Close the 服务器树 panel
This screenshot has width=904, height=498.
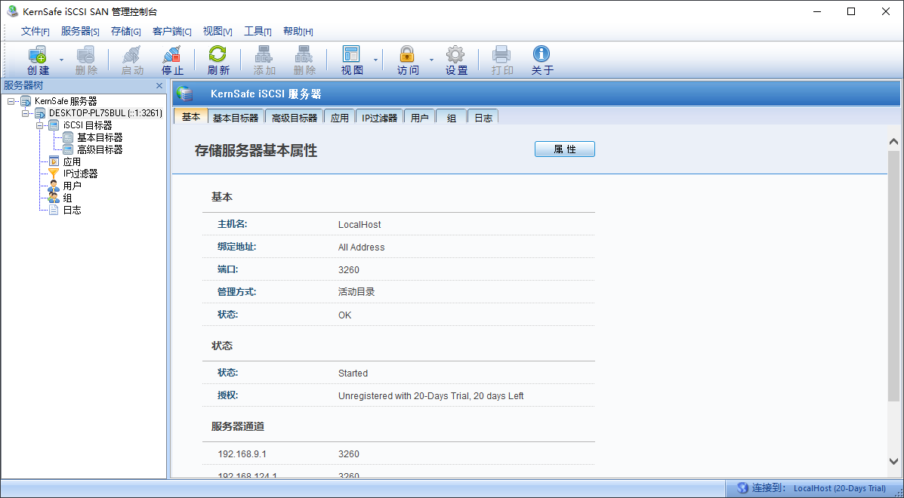[159, 86]
